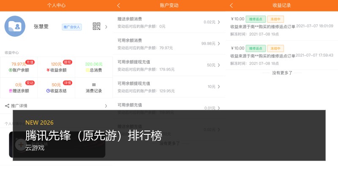Select timestamp 2021-07-07 18:01:09
This screenshot has width=338, height=169.
click(315, 26)
